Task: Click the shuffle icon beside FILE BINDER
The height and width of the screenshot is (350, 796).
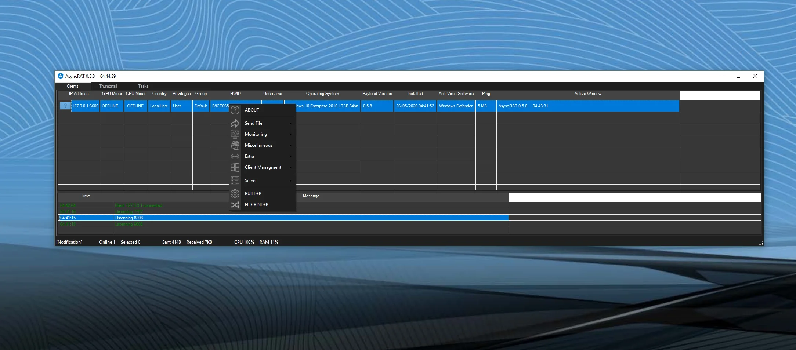Action: 235,205
